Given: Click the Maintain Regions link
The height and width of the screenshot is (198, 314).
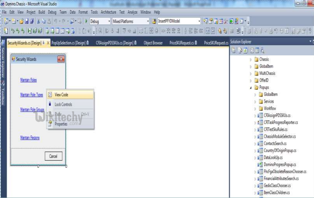Looking at the screenshot, I should pyautogui.click(x=30, y=138).
